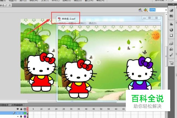Click the Edit Symbols icon

tap(146, 10)
